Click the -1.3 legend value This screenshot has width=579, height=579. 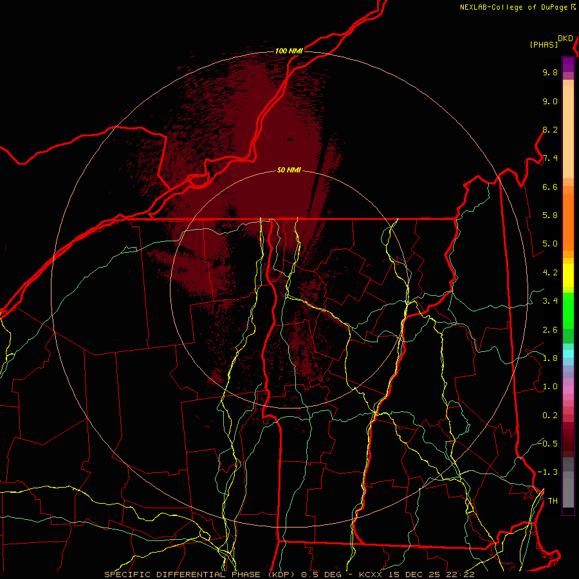(x=547, y=472)
